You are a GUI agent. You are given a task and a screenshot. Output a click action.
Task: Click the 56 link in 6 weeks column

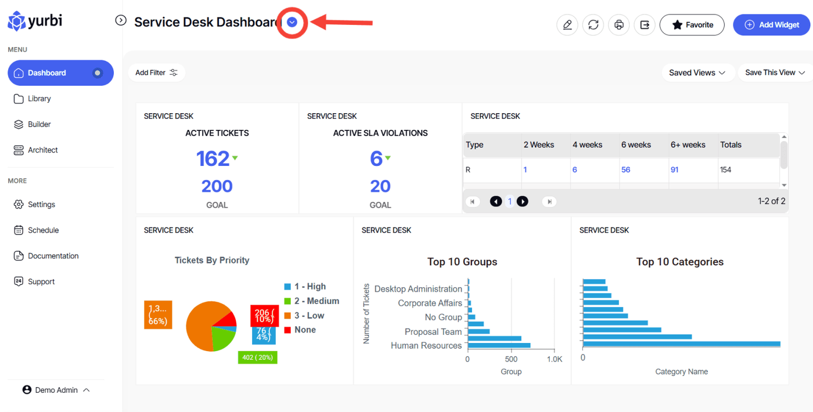625,170
